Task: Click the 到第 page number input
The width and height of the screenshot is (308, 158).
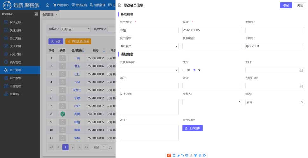Action: click(104, 147)
